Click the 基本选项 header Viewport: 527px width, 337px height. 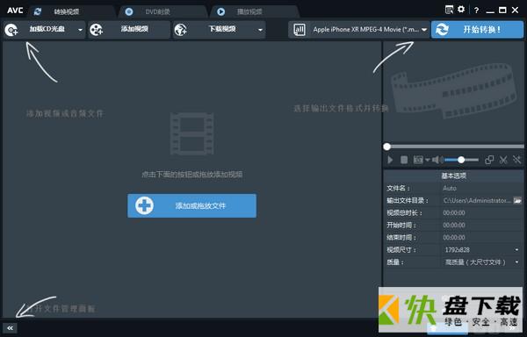(x=453, y=176)
